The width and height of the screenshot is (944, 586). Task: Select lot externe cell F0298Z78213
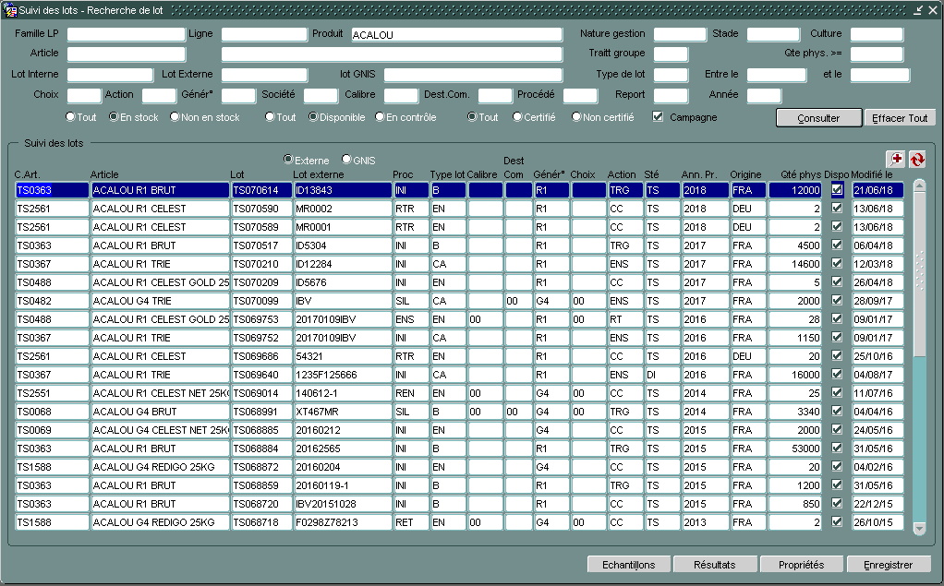[x=343, y=522]
